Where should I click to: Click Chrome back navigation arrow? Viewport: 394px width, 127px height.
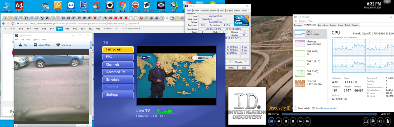tap(4, 23)
